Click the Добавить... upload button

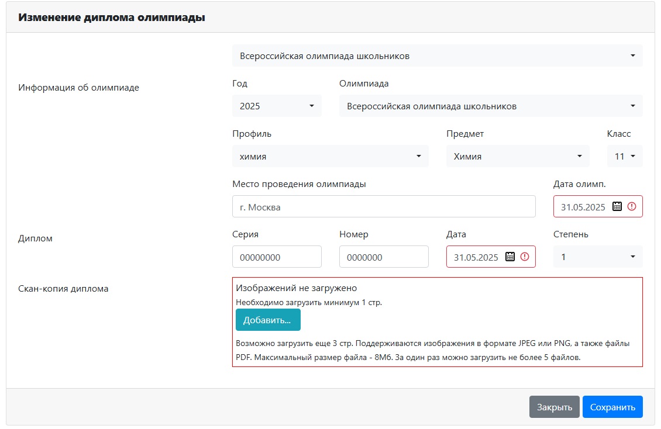point(267,320)
